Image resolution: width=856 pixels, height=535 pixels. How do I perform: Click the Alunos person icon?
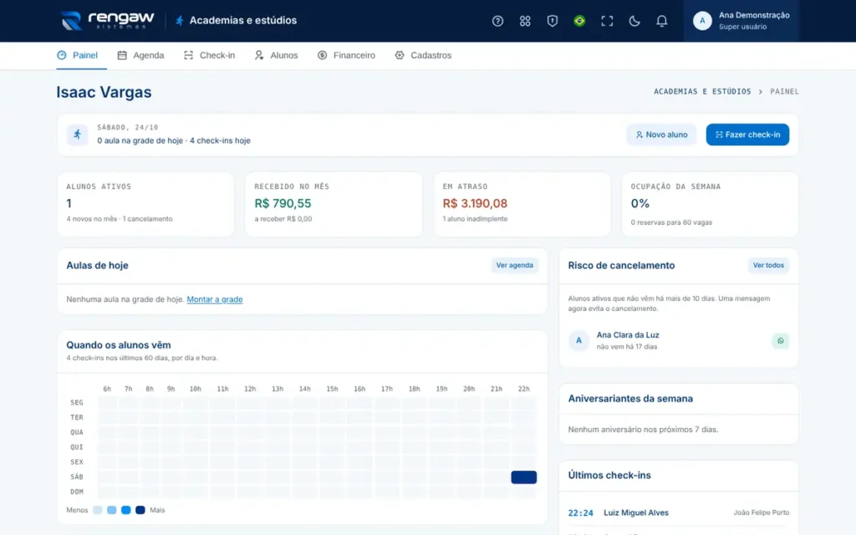point(259,55)
